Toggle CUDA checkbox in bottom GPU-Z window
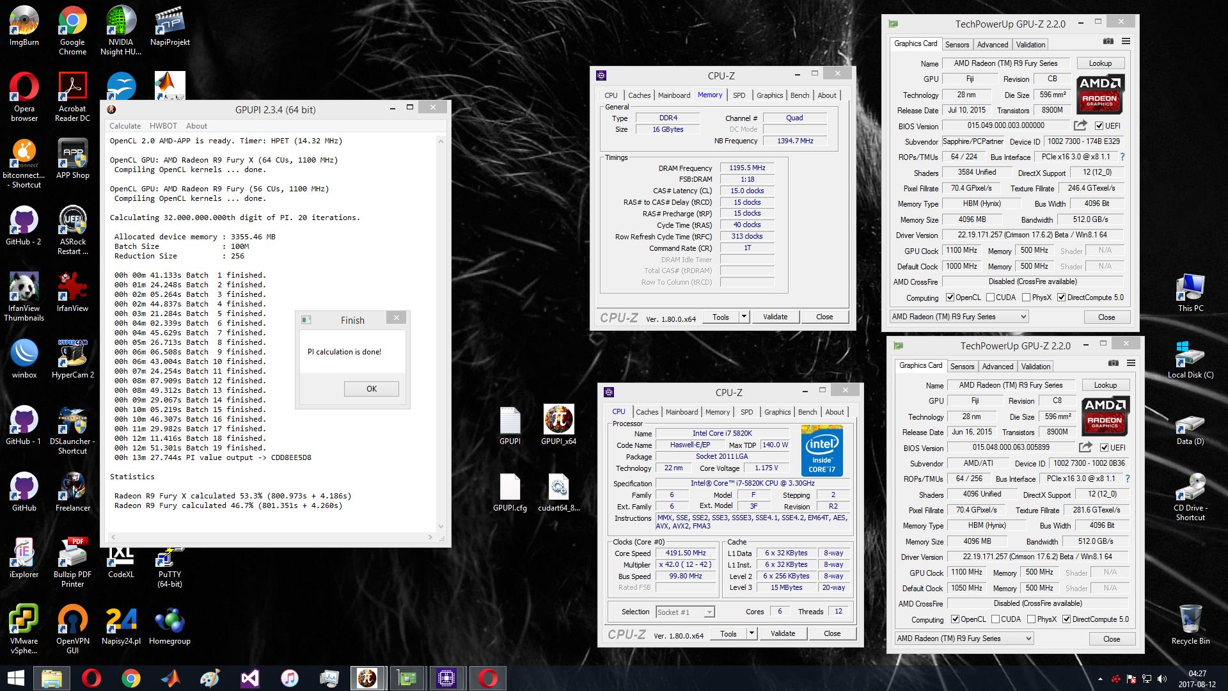Screen dimensions: 1228x691 tap(995, 619)
